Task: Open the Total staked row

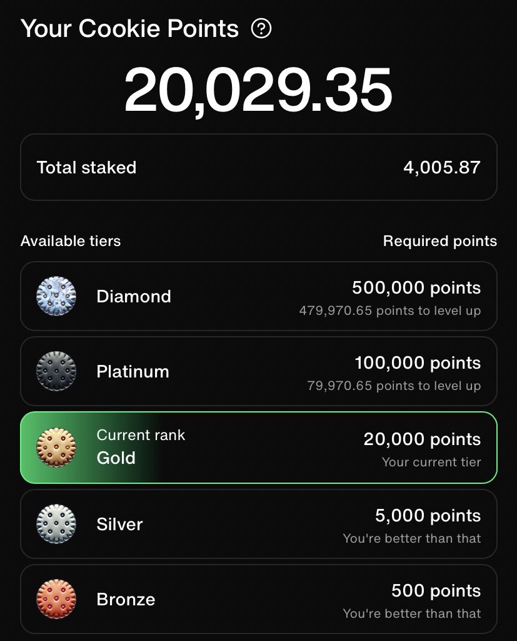Action: click(259, 167)
